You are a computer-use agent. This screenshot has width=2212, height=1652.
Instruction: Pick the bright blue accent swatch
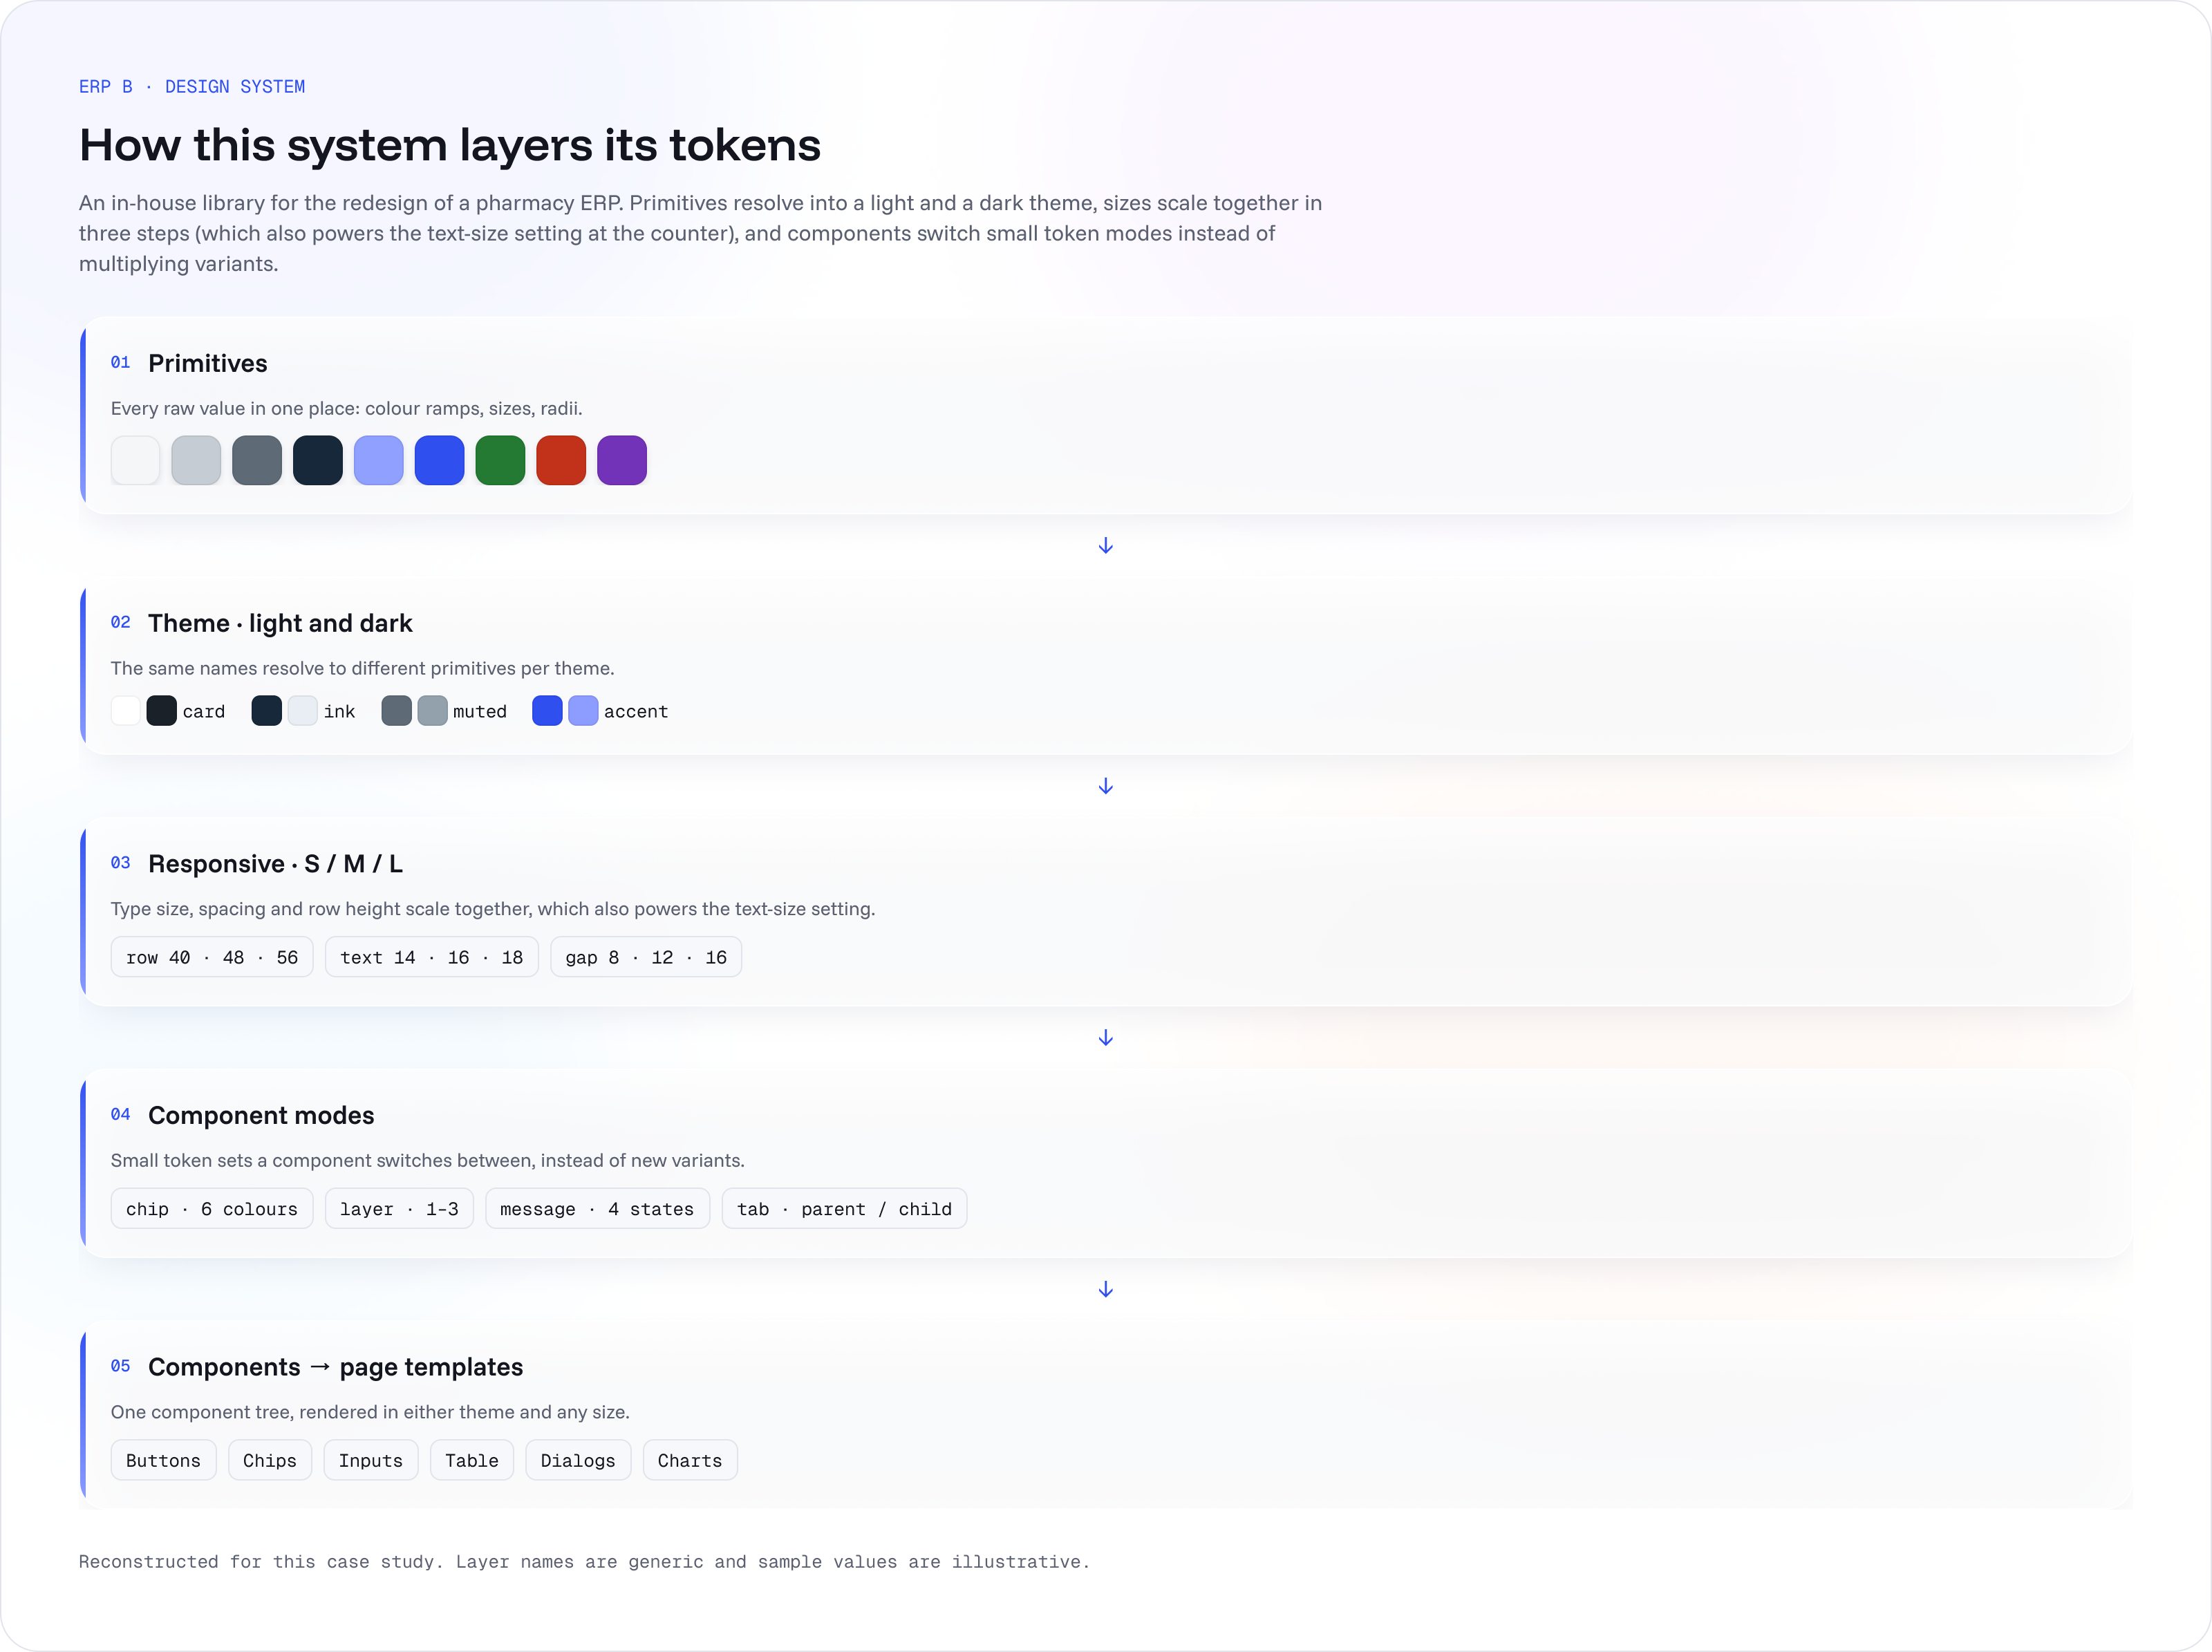pos(548,711)
